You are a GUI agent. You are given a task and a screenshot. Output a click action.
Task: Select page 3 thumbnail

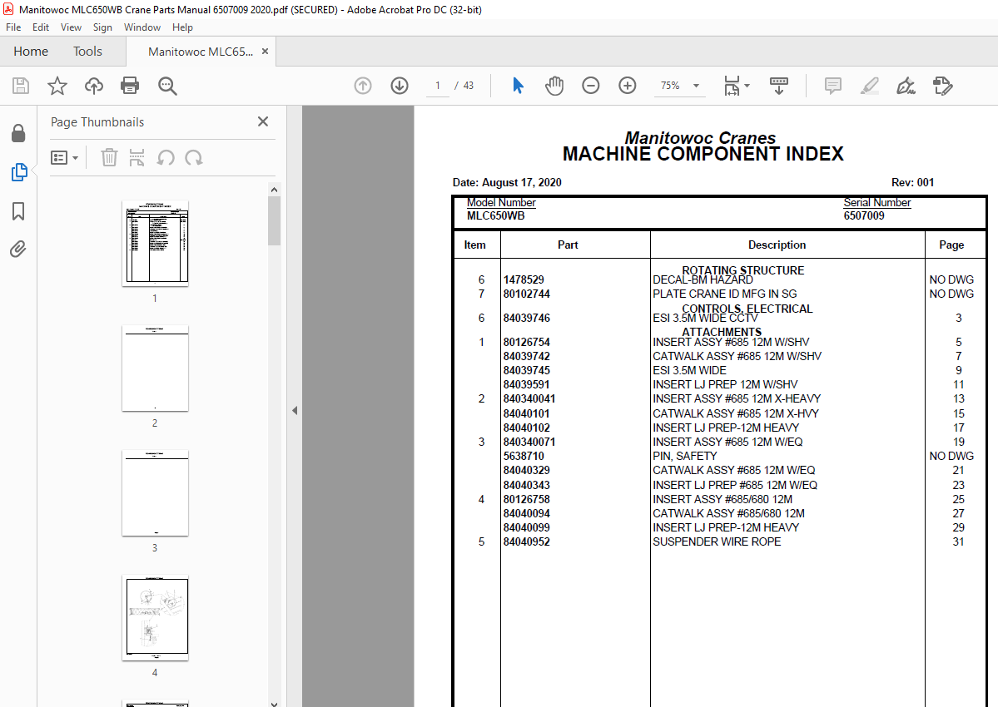156,492
